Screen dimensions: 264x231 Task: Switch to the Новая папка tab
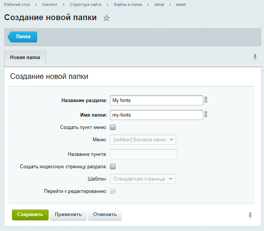[x=25, y=58]
